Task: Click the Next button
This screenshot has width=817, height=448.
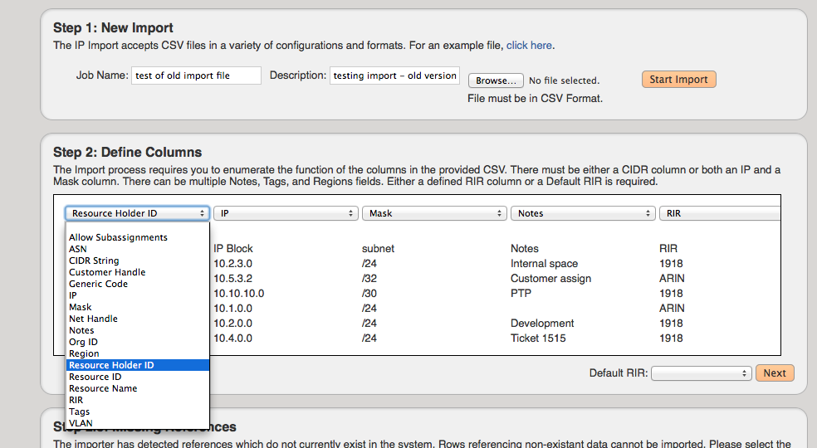Action: pyautogui.click(x=774, y=373)
